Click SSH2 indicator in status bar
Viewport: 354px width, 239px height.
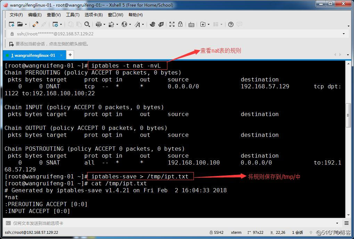pos(216,232)
